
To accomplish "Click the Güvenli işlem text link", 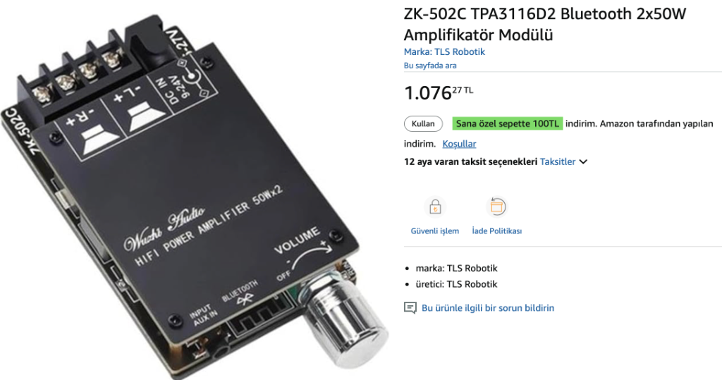I will (434, 231).
